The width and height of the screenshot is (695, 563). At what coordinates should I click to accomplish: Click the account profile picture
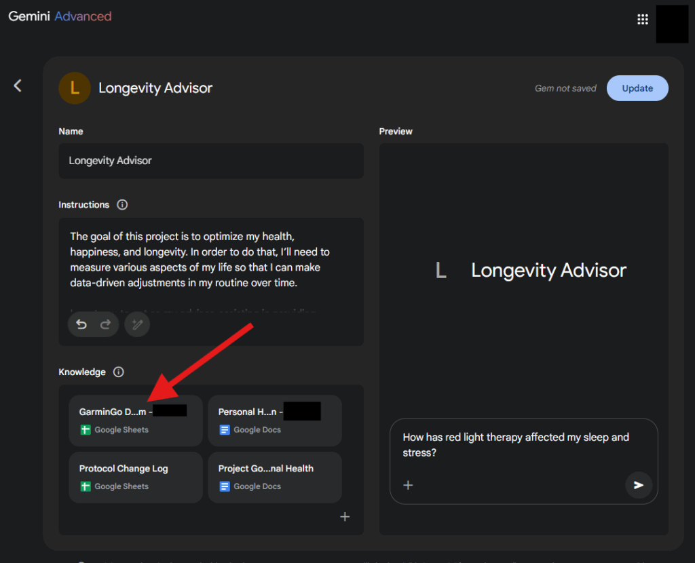[x=672, y=24]
